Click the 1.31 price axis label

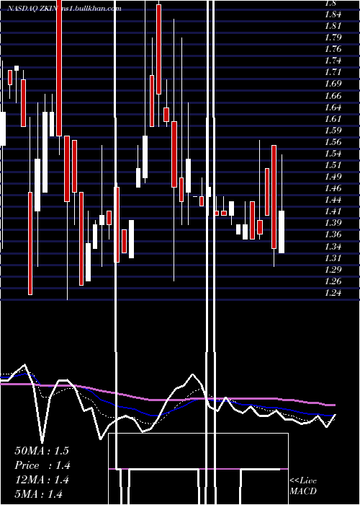click(333, 258)
